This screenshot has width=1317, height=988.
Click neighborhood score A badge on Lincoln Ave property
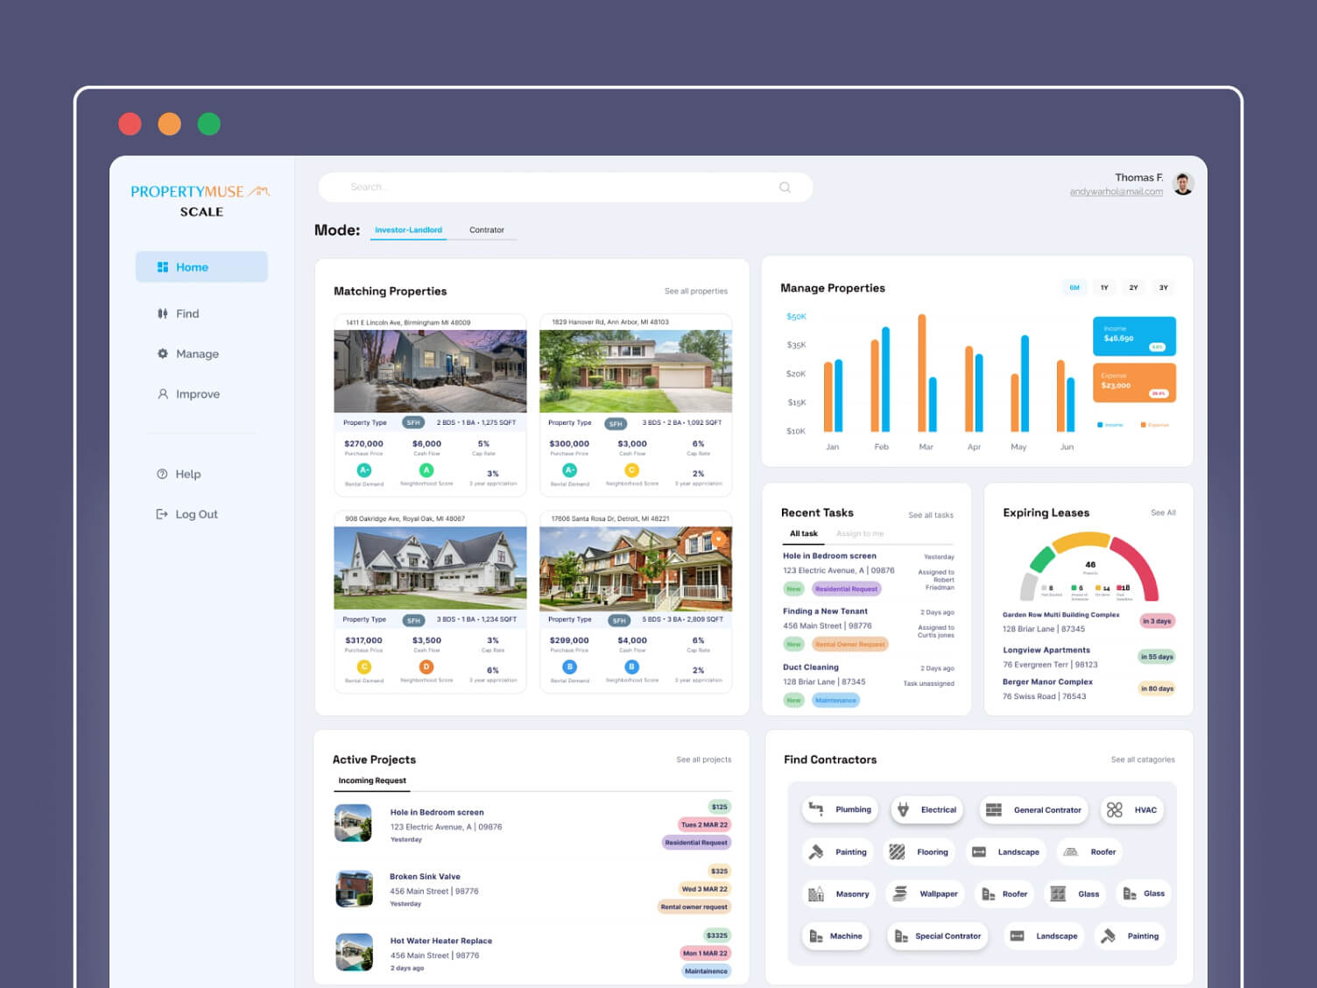tap(426, 470)
